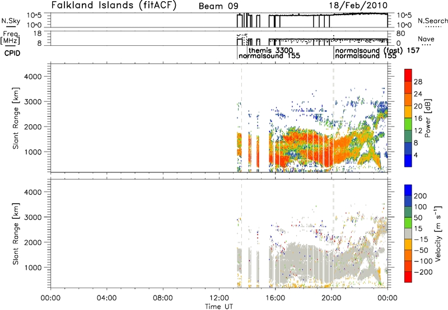Click the "normalsound 155" annotation beneath "normalsound (fast) 157"
Viewport: 448px width, 310px height.
(366, 56)
